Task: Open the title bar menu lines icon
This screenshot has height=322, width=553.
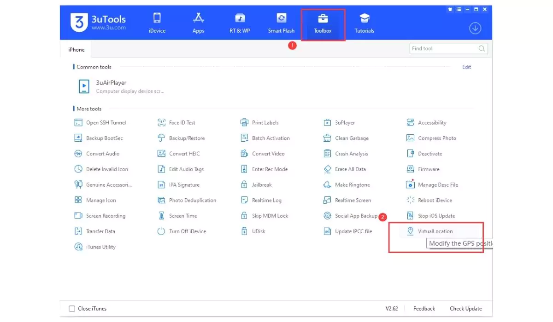Action: [x=459, y=9]
